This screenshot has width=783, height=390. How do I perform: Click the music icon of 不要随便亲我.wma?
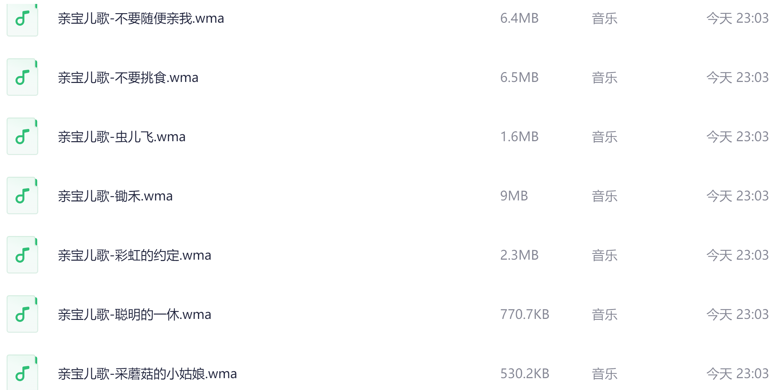click(x=22, y=19)
